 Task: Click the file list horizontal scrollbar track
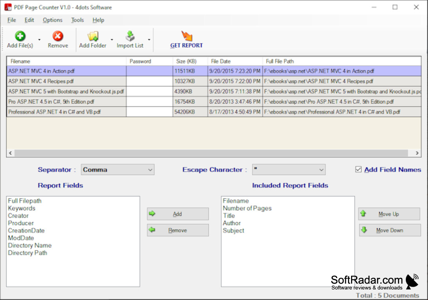pyautogui.click(x=211, y=153)
